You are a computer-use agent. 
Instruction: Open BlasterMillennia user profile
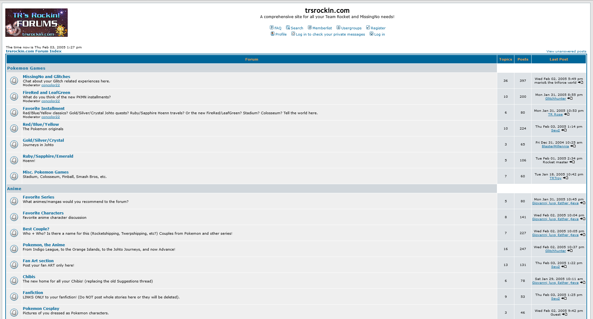pyautogui.click(x=555, y=146)
